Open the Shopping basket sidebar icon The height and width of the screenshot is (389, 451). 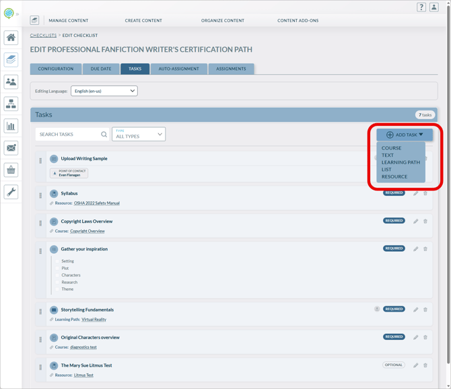pyautogui.click(x=11, y=170)
